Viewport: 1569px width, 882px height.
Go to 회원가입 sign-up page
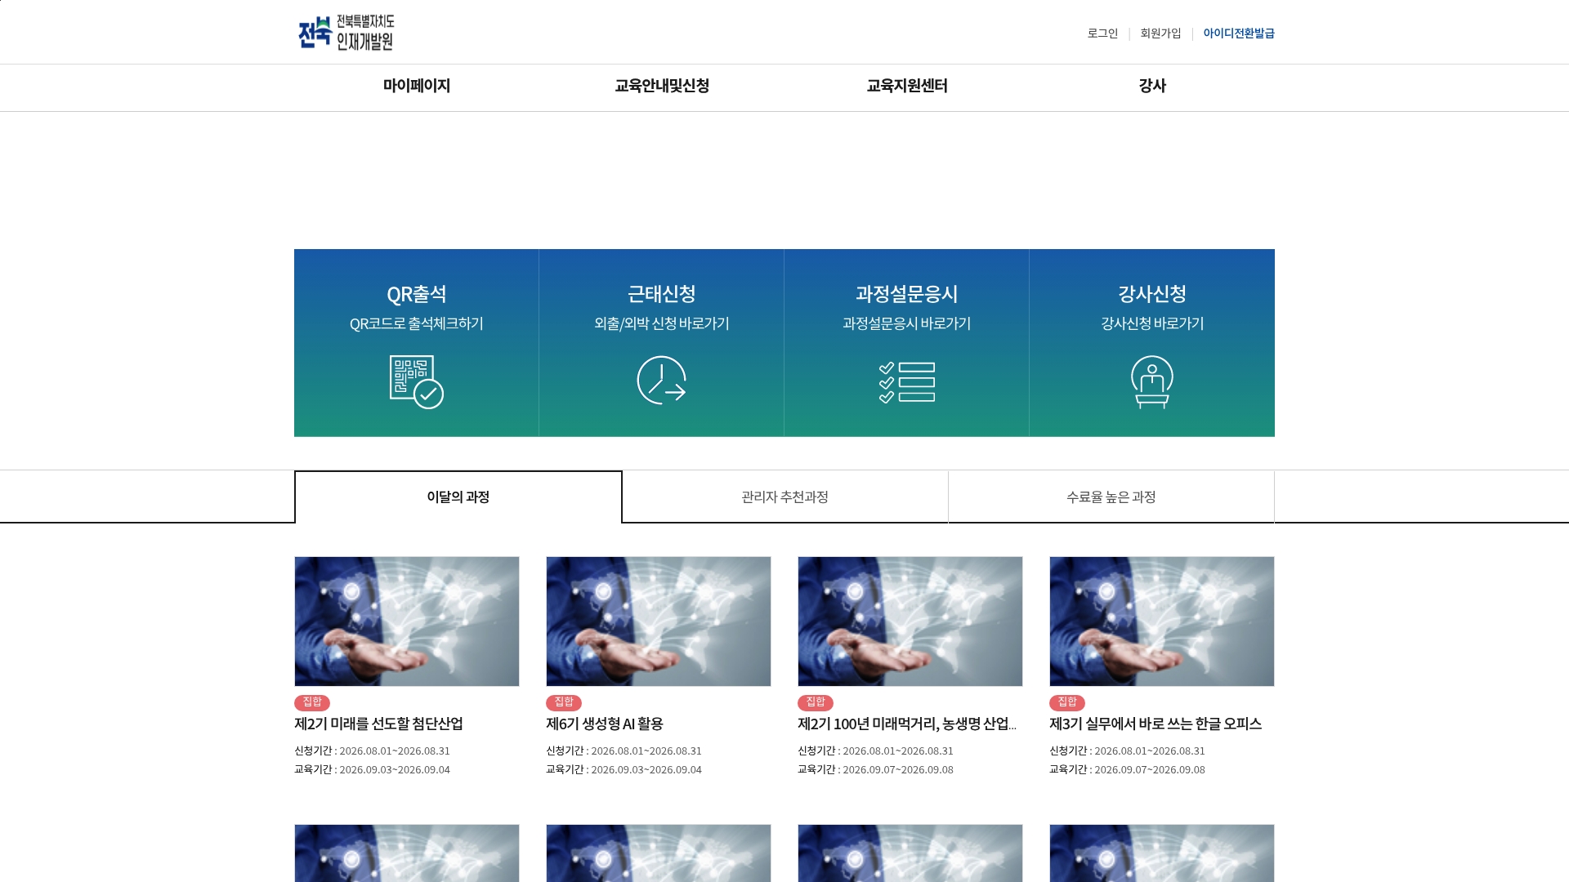(x=1160, y=33)
